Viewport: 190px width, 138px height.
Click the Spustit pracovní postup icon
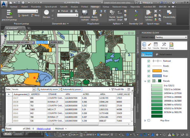9,13
